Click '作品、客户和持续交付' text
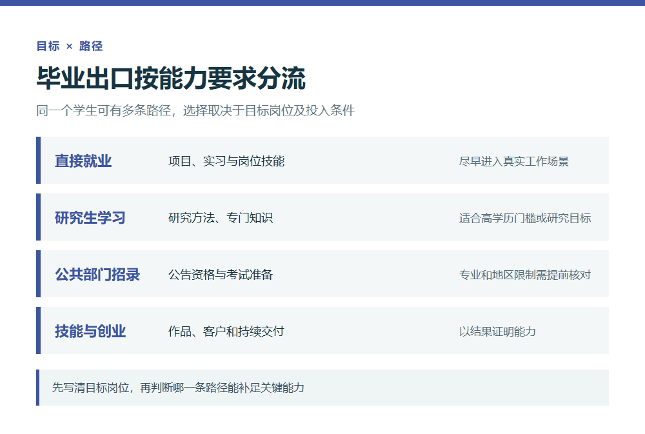Screen dimensions: 645x434 pyautogui.click(x=226, y=331)
